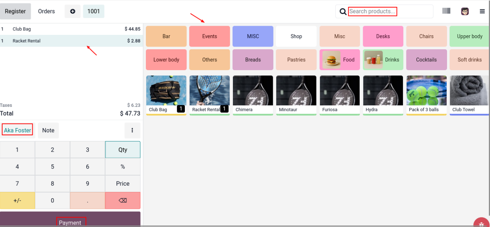Select the Food category with burger icon
The height and width of the screenshot is (227, 490).
[x=340, y=60]
